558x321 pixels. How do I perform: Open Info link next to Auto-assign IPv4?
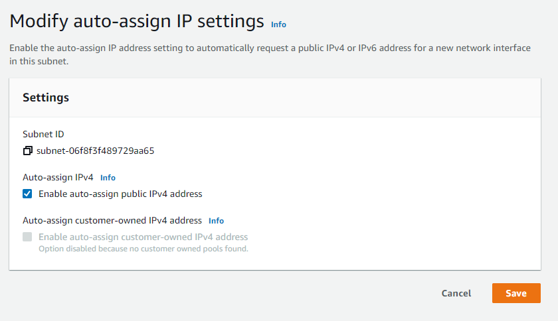[108, 178]
